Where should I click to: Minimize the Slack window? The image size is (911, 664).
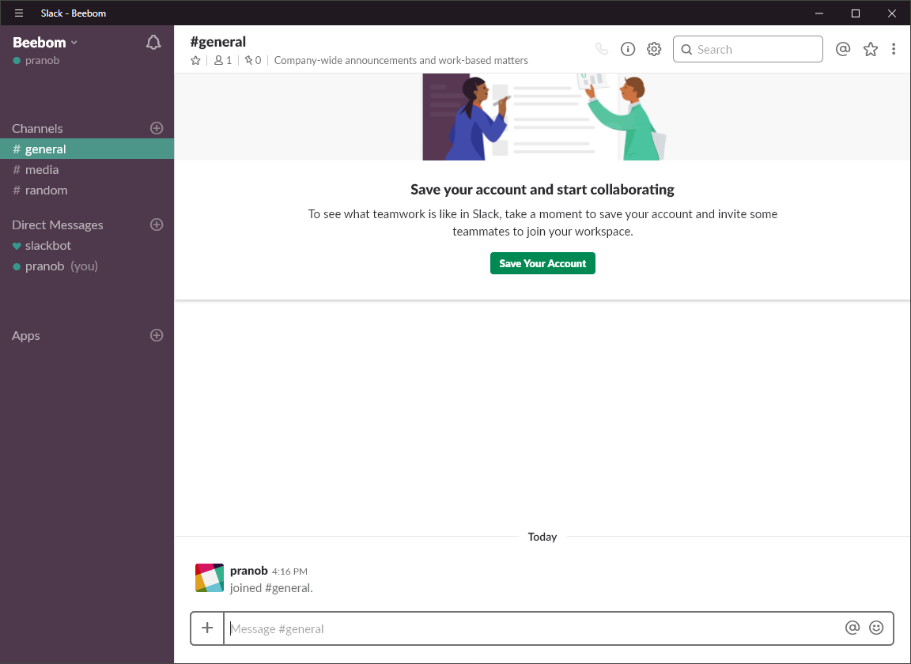[819, 13]
